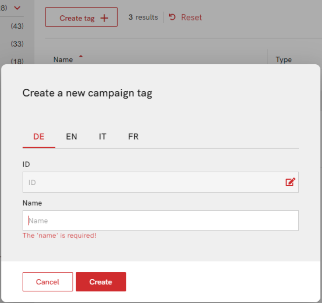Expand the red chevron in the sidebar
322x303 pixels.
coord(17,8)
